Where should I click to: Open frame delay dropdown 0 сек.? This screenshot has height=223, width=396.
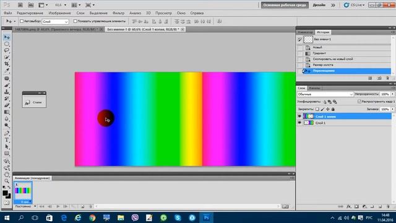[25, 202]
